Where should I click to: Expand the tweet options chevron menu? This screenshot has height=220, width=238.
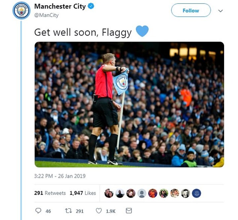pos(220,11)
